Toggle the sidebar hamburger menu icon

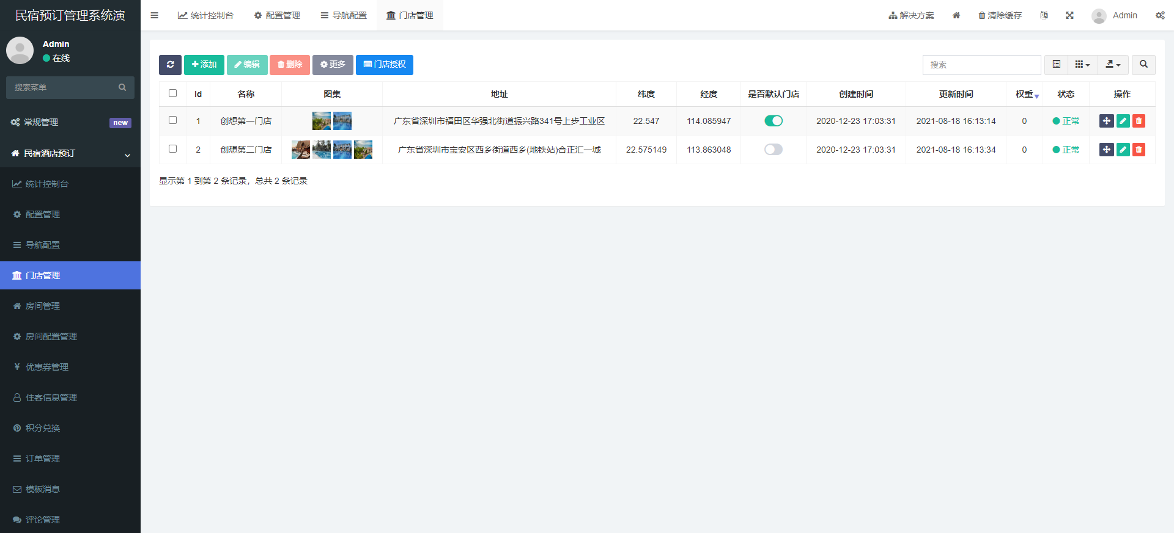pyautogui.click(x=154, y=15)
